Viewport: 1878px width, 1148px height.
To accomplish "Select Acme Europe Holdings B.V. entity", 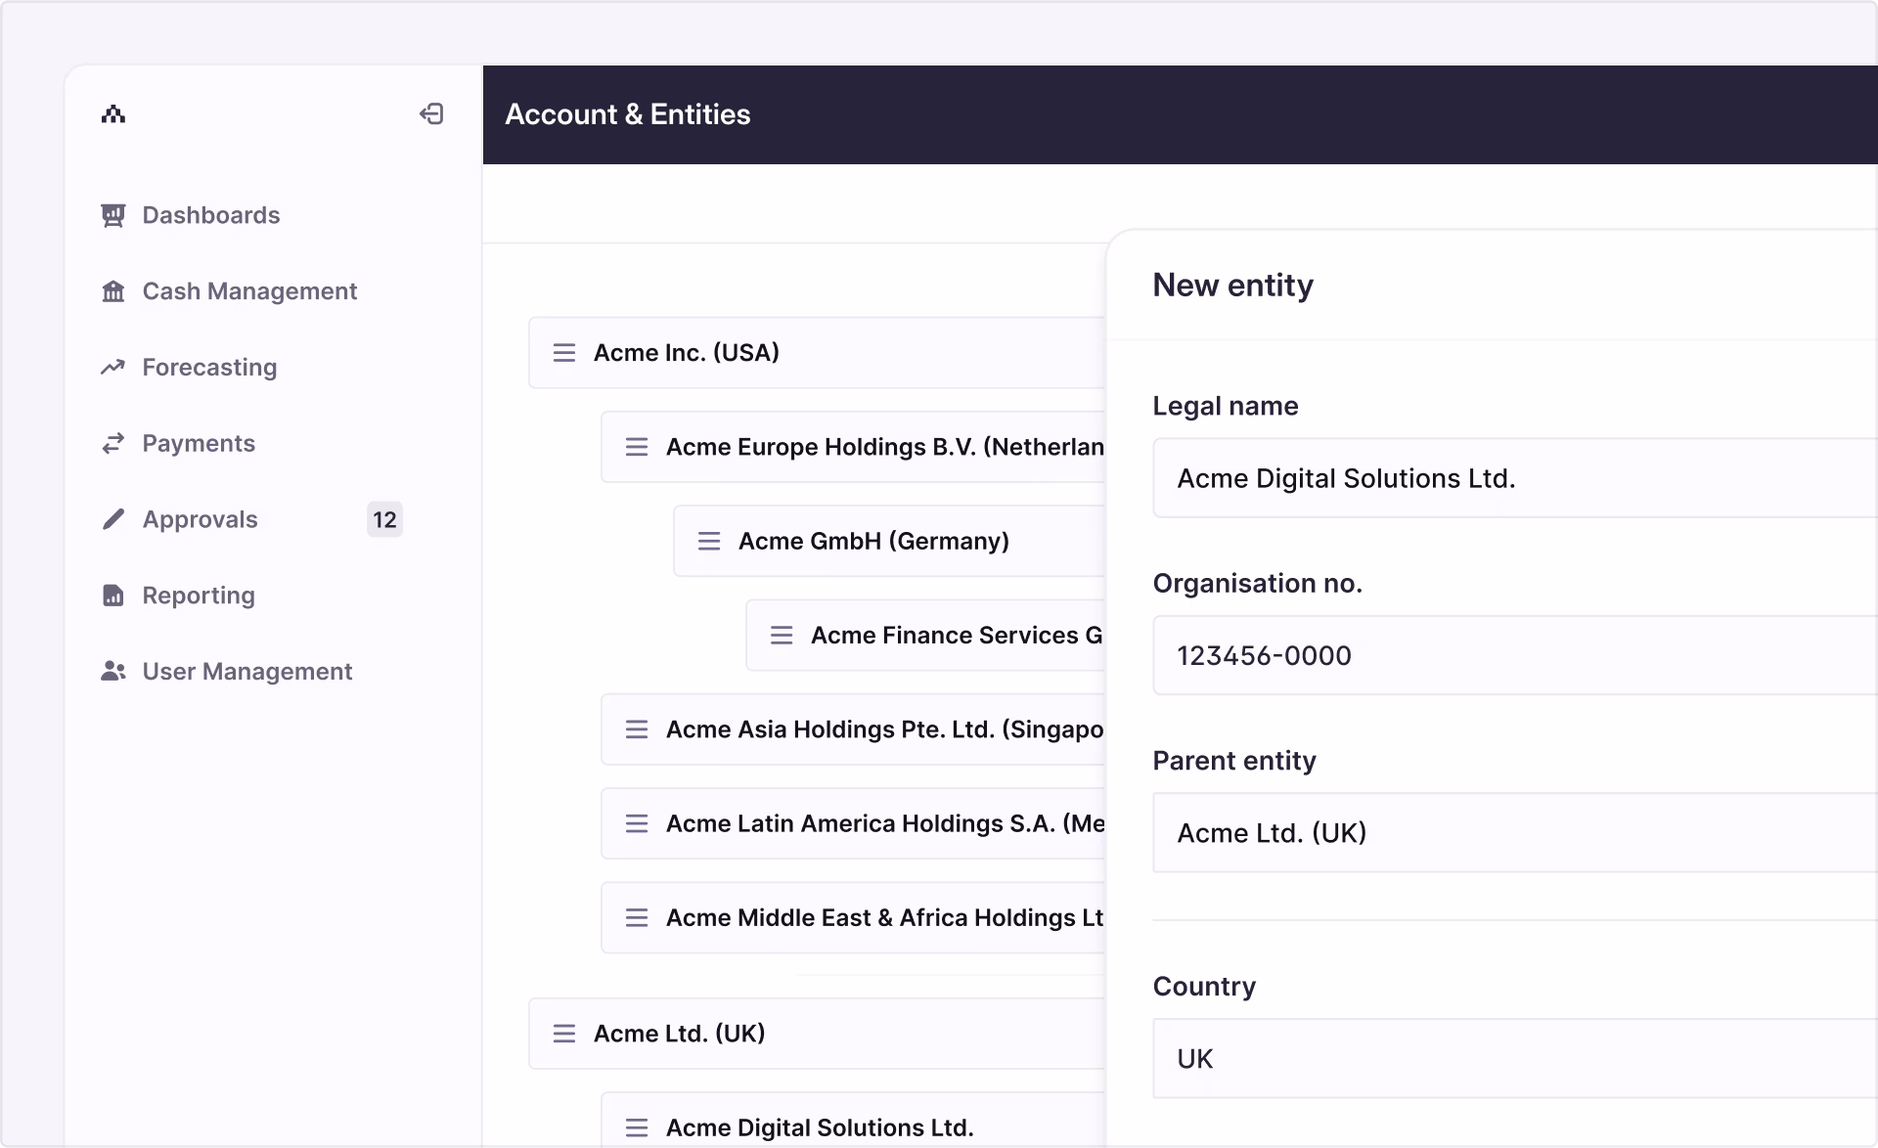I will [x=854, y=447].
